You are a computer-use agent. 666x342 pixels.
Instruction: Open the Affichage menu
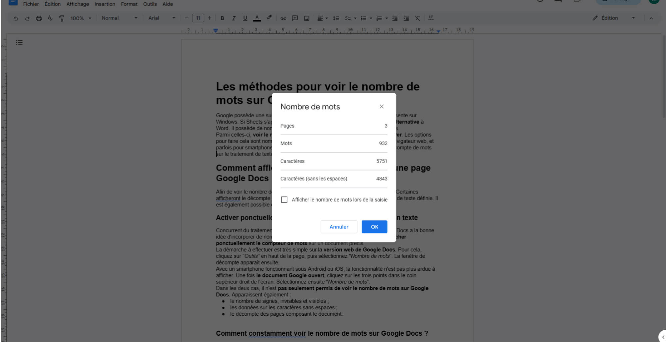click(x=78, y=4)
